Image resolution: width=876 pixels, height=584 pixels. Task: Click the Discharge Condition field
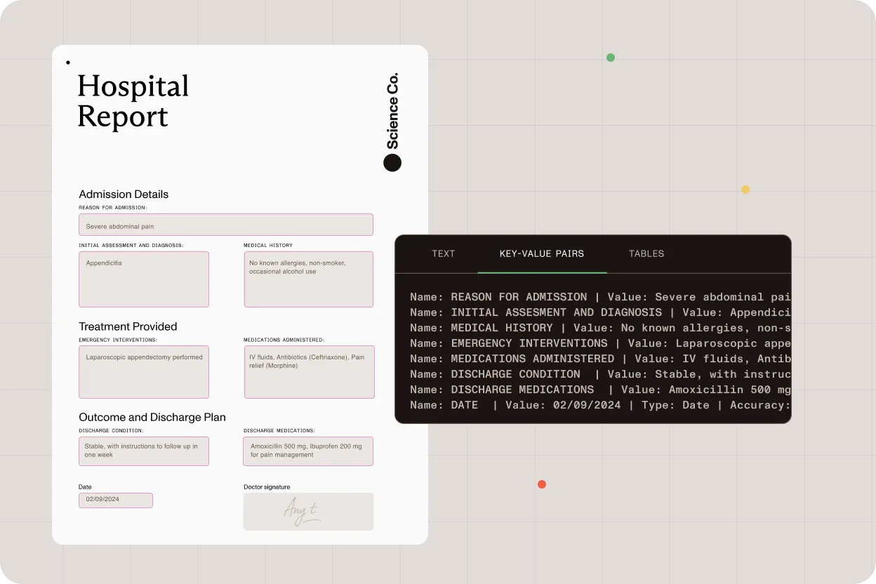tap(144, 451)
